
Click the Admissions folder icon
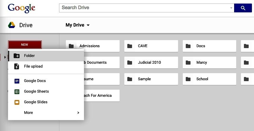[x=71, y=46]
